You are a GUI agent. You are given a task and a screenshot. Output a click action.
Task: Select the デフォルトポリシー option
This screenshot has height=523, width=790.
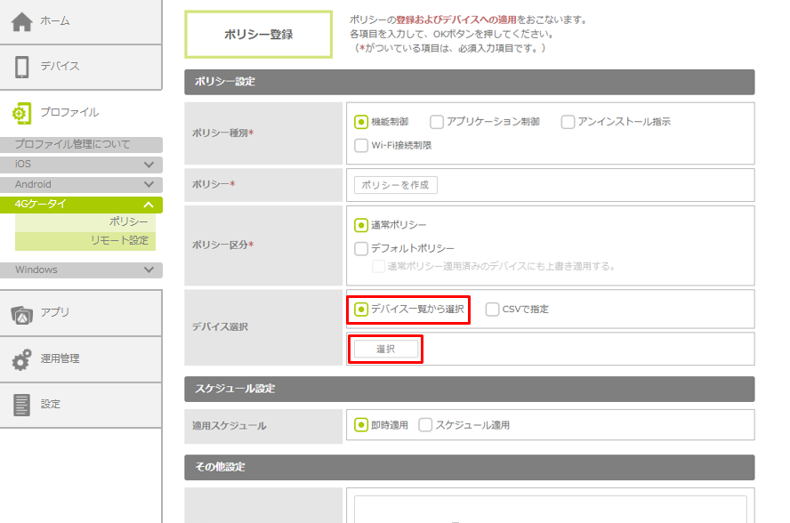pyautogui.click(x=361, y=249)
